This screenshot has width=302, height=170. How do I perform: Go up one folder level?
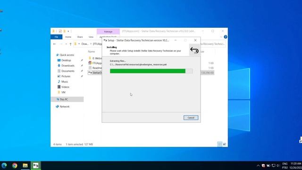(x=70, y=44)
